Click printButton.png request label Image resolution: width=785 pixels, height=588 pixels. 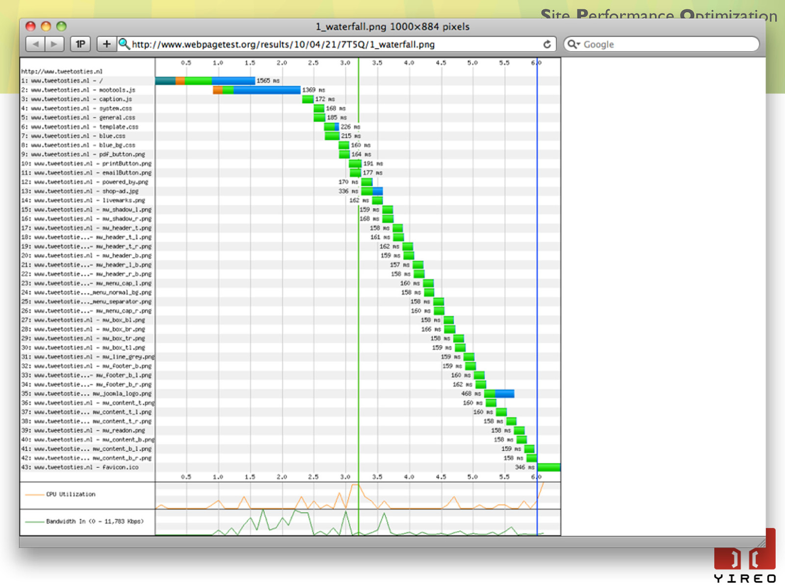pos(86,164)
